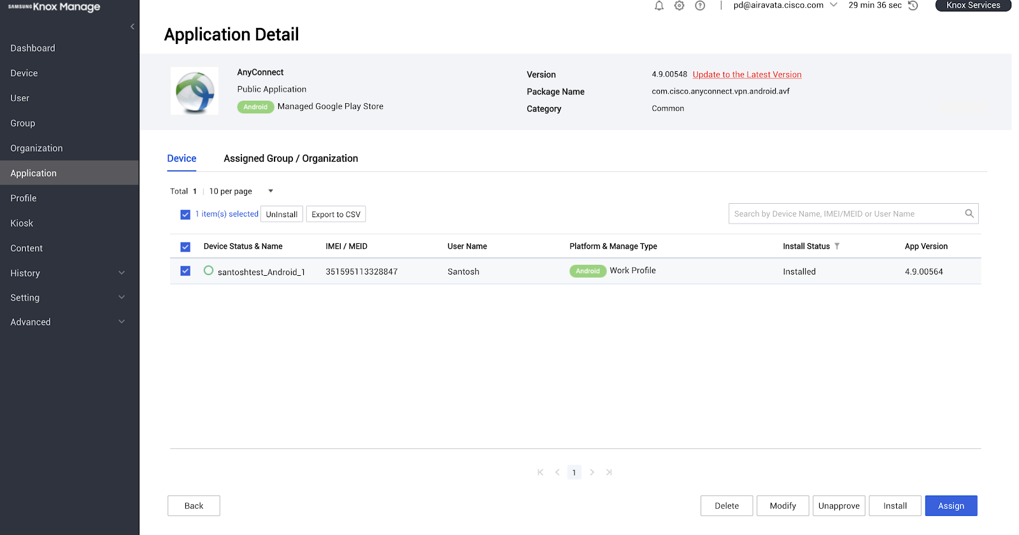Open User in the sidebar

pos(69,98)
